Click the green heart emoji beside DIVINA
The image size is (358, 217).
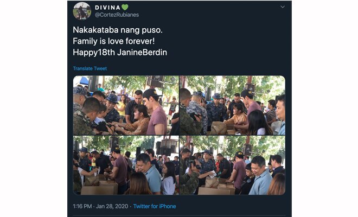tap(125, 8)
